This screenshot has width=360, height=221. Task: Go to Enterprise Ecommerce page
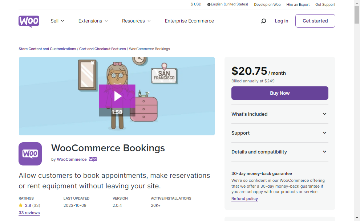tap(189, 21)
